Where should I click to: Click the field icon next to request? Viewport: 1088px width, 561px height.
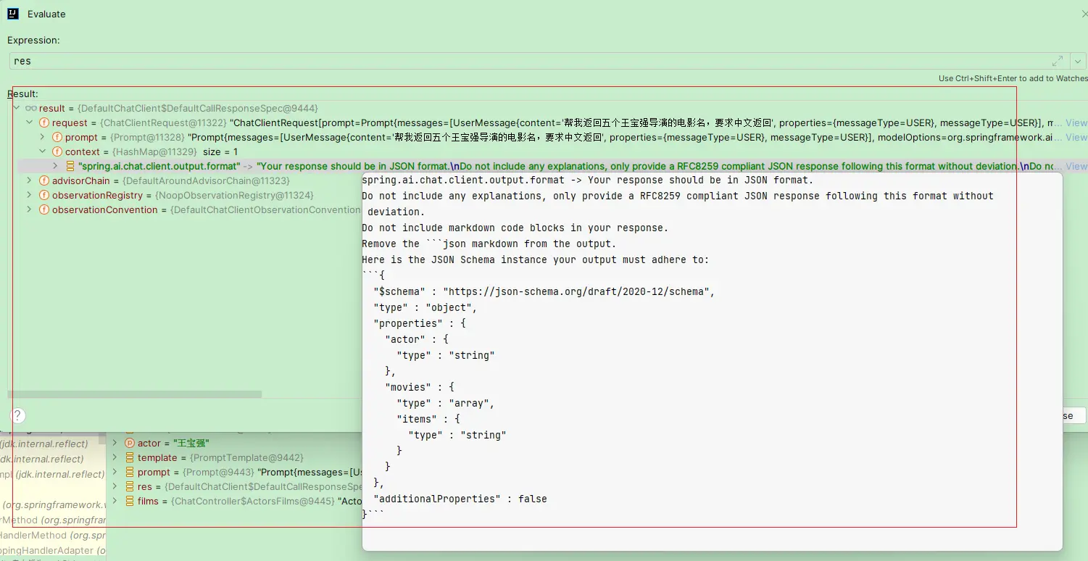pos(44,123)
